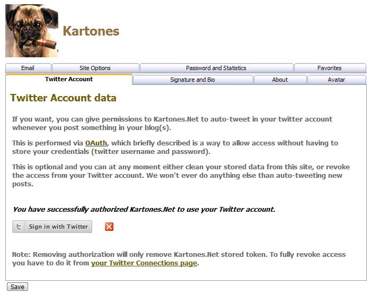This screenshot has height=294, width=371.
Task: Click the Twitter Account data heading
Action: tap(63, 98)
